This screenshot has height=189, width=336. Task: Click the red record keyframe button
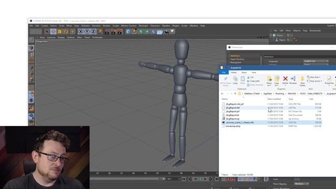(x=228, y=179)
